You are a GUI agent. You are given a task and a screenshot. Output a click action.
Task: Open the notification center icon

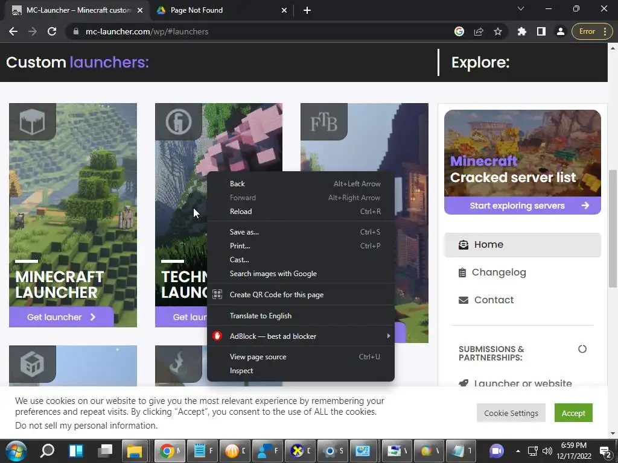(x=605, y=451)
